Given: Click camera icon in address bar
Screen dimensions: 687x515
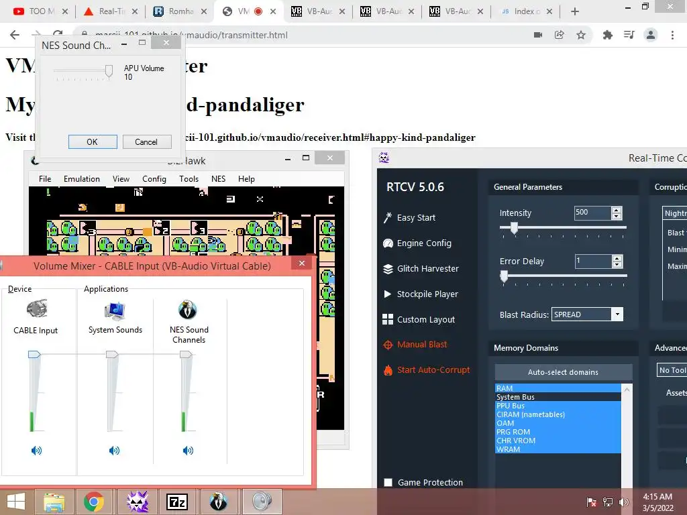Looking at the screenshot, I should click(x=538, y=35).
